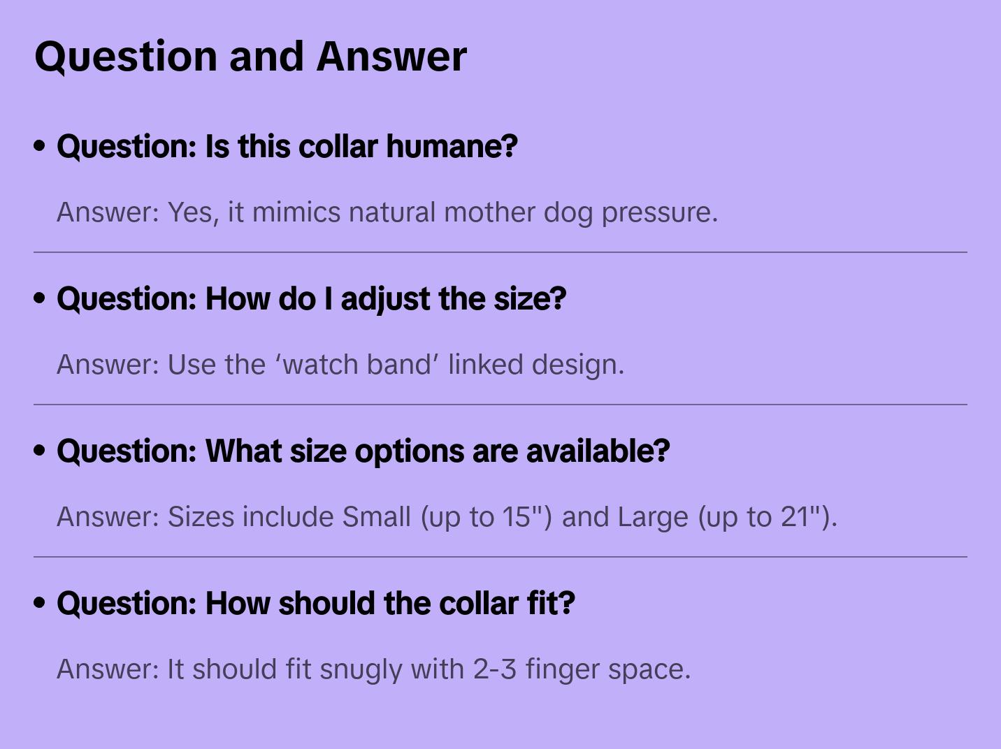This screenshot has height=749, width=1001.
Task: Select the answer about fitting snugly
Action: (x=373, y=669)
